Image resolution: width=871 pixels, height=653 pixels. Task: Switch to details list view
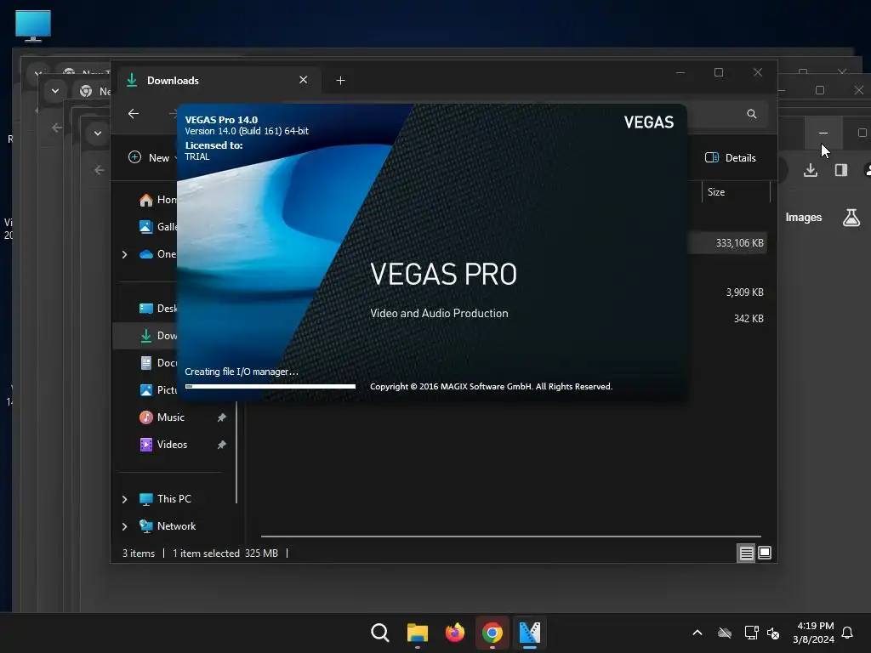coord(746,553)
